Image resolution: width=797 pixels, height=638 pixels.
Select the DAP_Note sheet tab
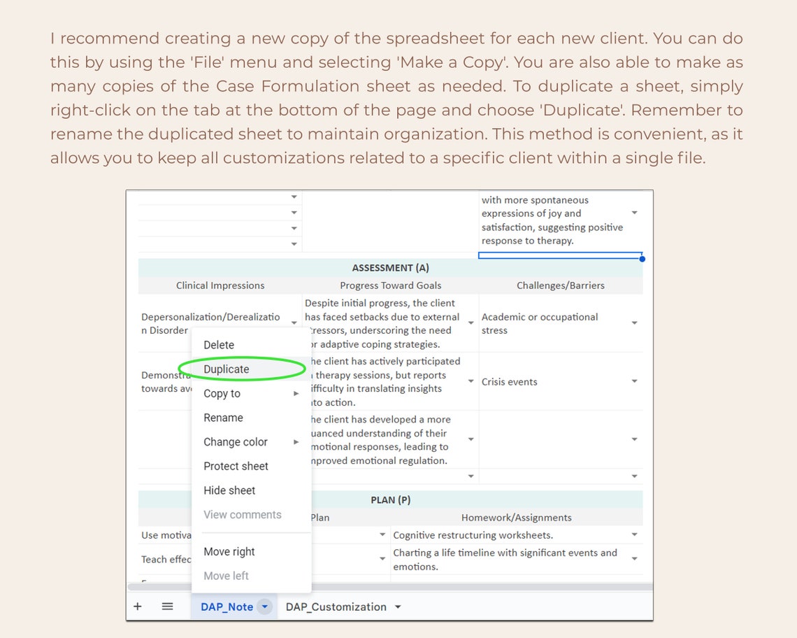(x=226, y=606)
